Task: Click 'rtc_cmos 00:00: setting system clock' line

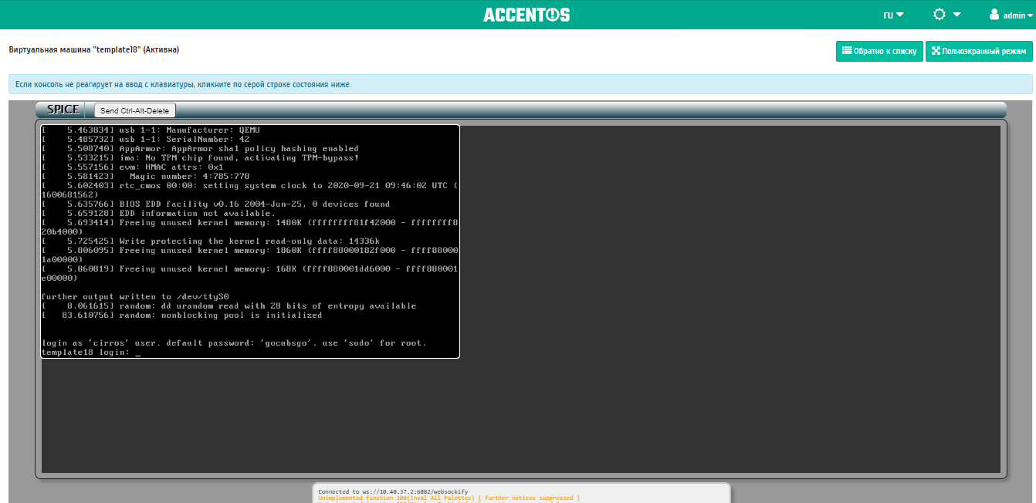Action: [x=250, y=191]
